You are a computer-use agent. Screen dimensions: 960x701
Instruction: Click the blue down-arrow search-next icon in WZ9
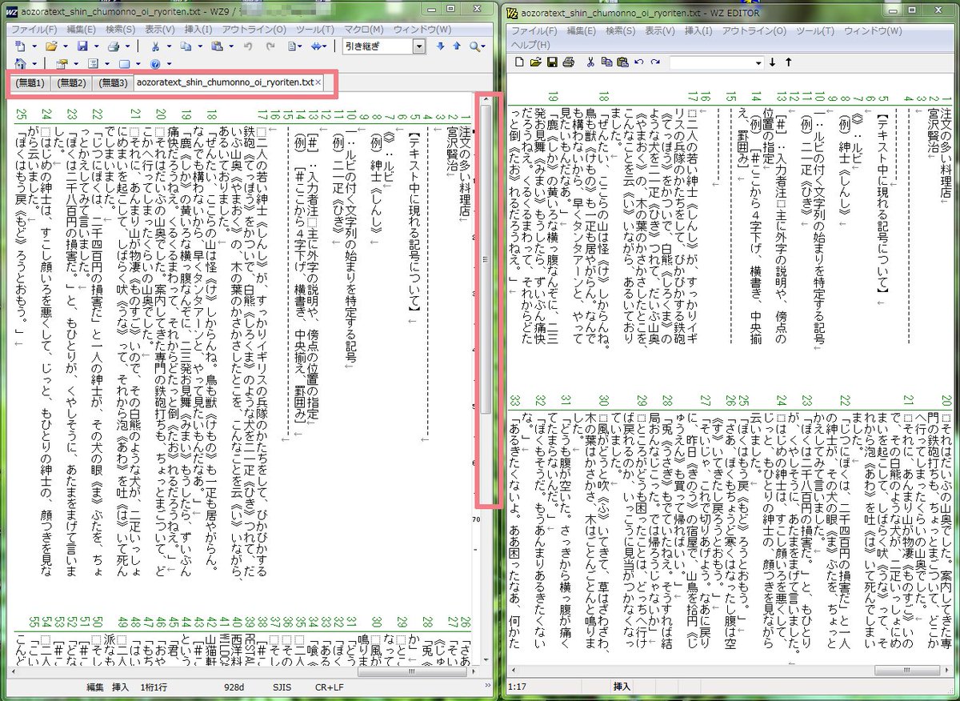(440, 46)
